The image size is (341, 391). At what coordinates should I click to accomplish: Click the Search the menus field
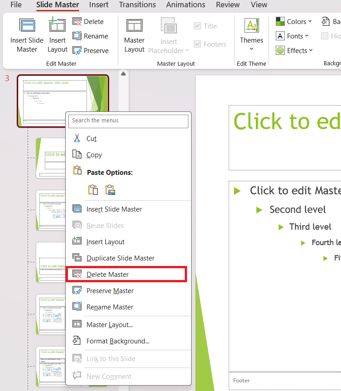tap(128, 121)
